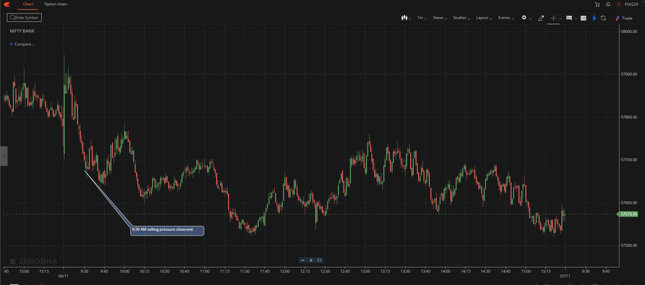The height and width of the screenshot is (285, 645).
Task: Switch to the Option chain tab
Action: [56, 4]
